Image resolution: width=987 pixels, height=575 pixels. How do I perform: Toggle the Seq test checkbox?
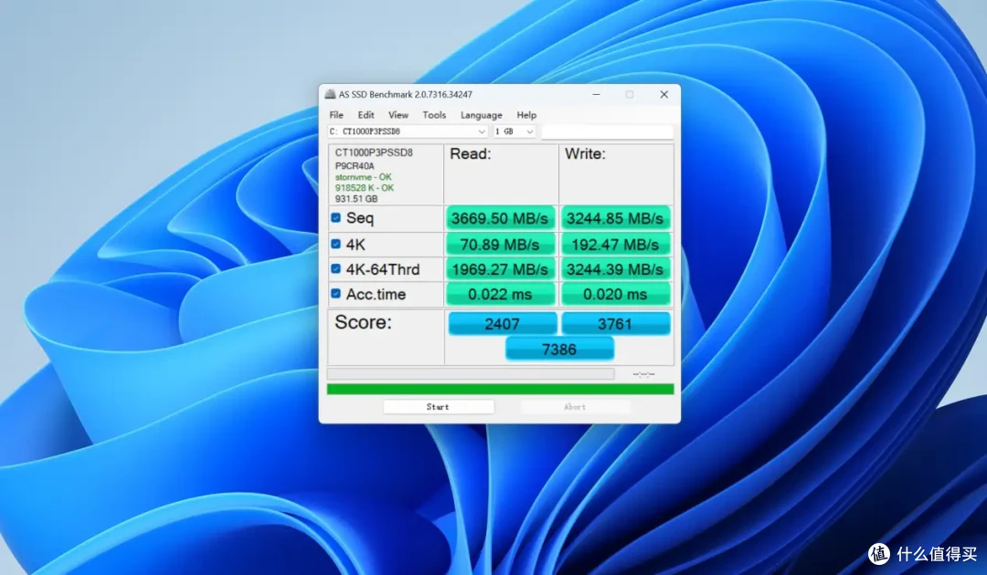(335, 217)
